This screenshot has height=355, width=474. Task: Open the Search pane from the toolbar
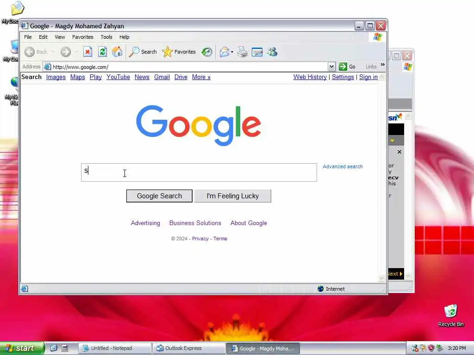(143, 52)
